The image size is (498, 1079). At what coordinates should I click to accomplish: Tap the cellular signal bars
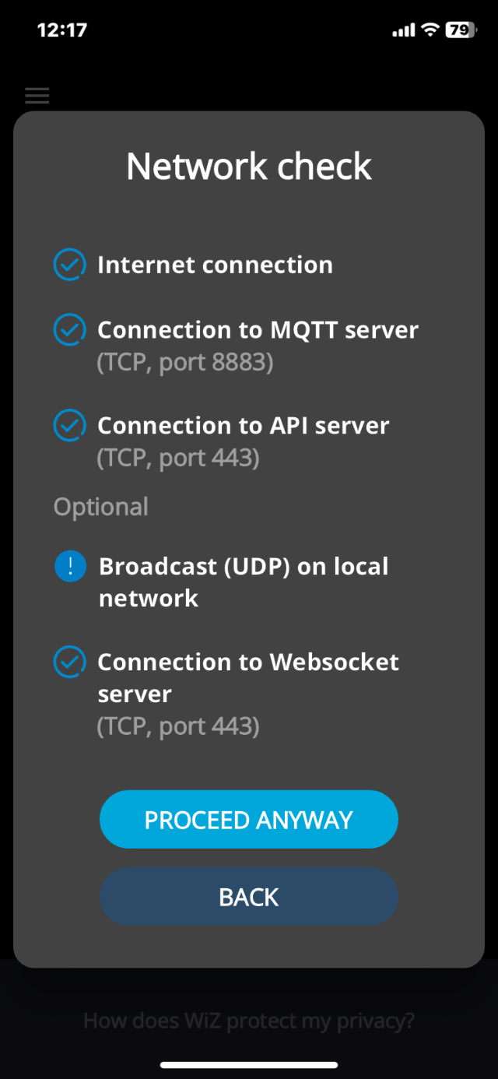[x=404, y=30]
